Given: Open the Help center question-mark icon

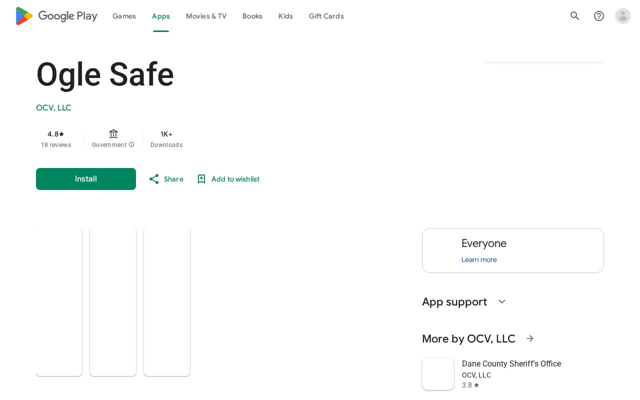Looking at the screenshot, I should pos(599,16).
